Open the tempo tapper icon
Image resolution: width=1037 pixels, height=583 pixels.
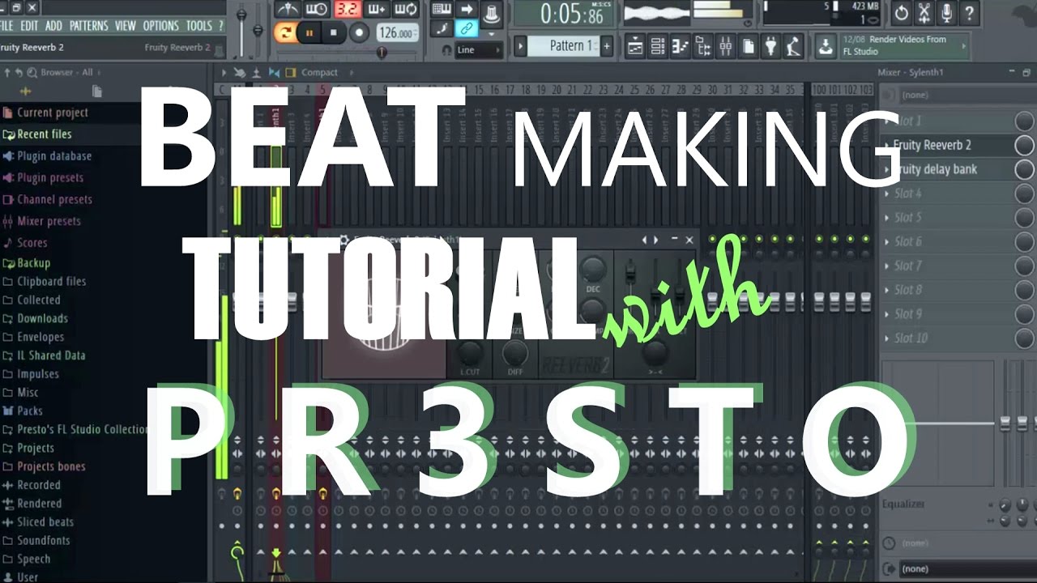coord(794,46)
